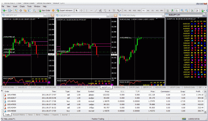The width and height of the screenshot is (208, 121).
Task: Open a new chart via toolbar icon
Action: click(4, 10)
